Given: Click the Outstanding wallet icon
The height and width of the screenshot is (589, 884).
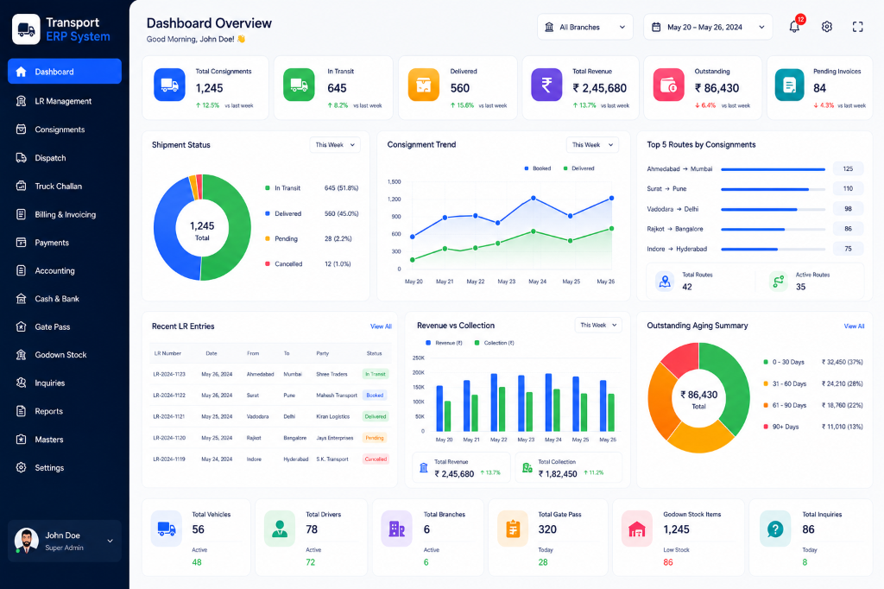Looking at the screenshot, I should tap(669, 85).
